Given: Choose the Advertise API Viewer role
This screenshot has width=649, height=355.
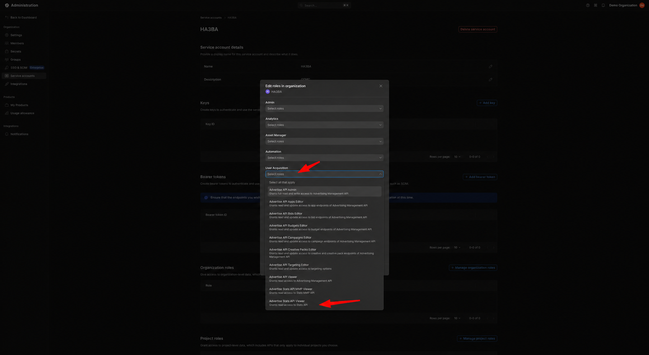Looking at the screenshot, I should (324, 279).
